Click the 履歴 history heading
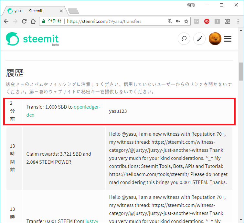Screen dimensions: 244x223 click(x=15, y=73)
